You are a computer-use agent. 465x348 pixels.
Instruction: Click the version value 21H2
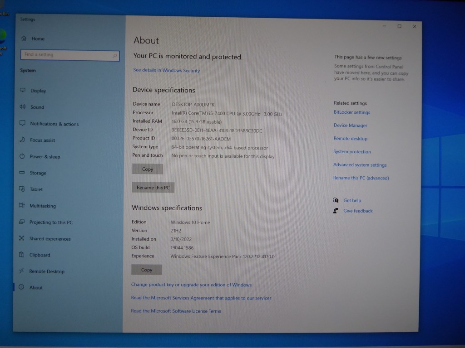(176, 231)
